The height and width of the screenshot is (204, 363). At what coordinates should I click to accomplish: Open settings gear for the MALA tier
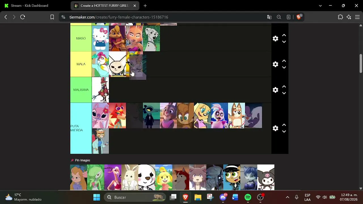coord(275,64)
